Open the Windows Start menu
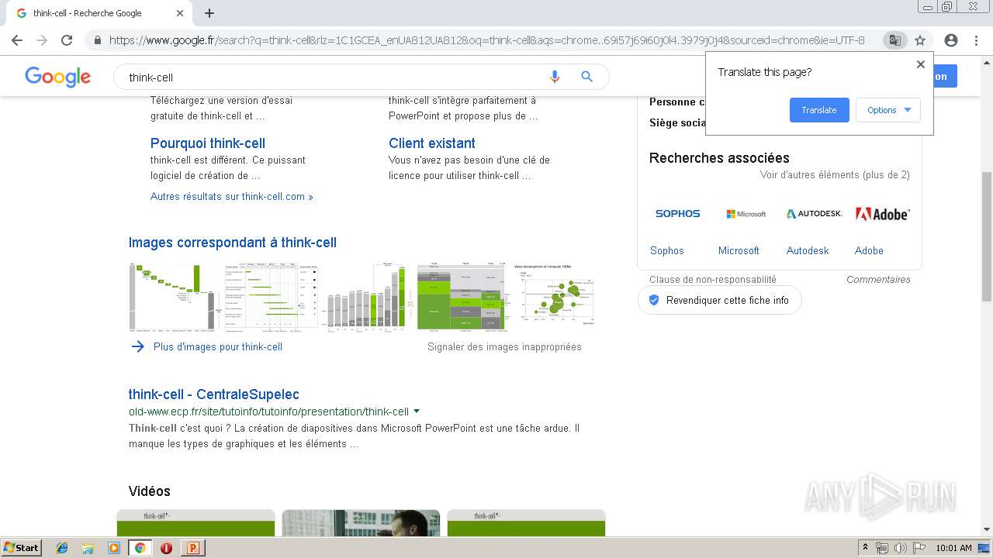Viewport: 993px width, 558px height. click(21, 547)
